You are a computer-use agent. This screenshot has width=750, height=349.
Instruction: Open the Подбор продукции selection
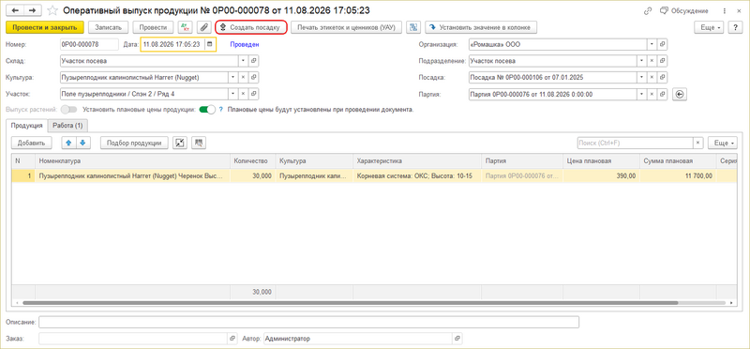click(x=134, y=143)
